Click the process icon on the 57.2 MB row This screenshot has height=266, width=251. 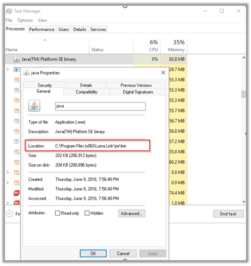pos(17,141)
